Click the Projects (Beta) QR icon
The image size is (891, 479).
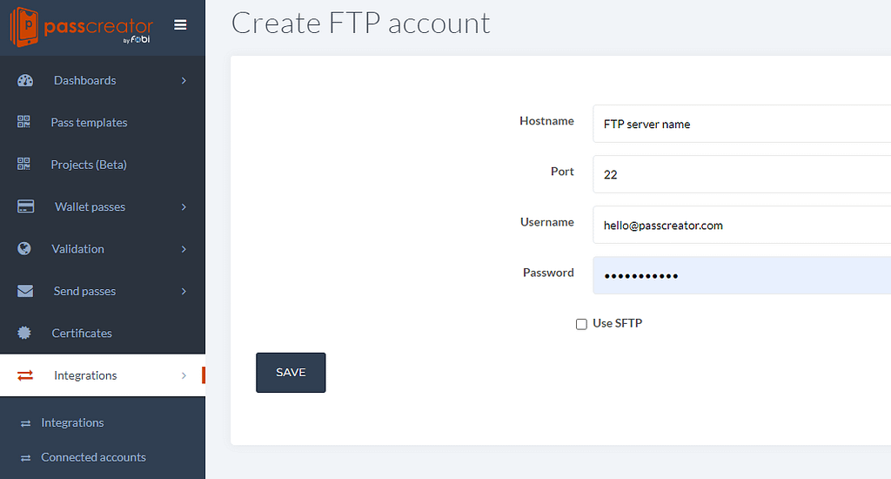coord(23,164)
